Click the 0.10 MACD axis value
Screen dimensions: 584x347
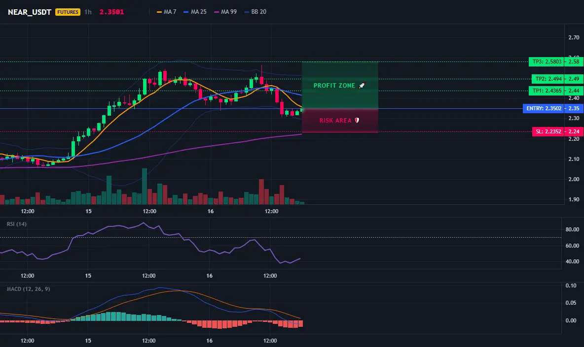(571, 285)
